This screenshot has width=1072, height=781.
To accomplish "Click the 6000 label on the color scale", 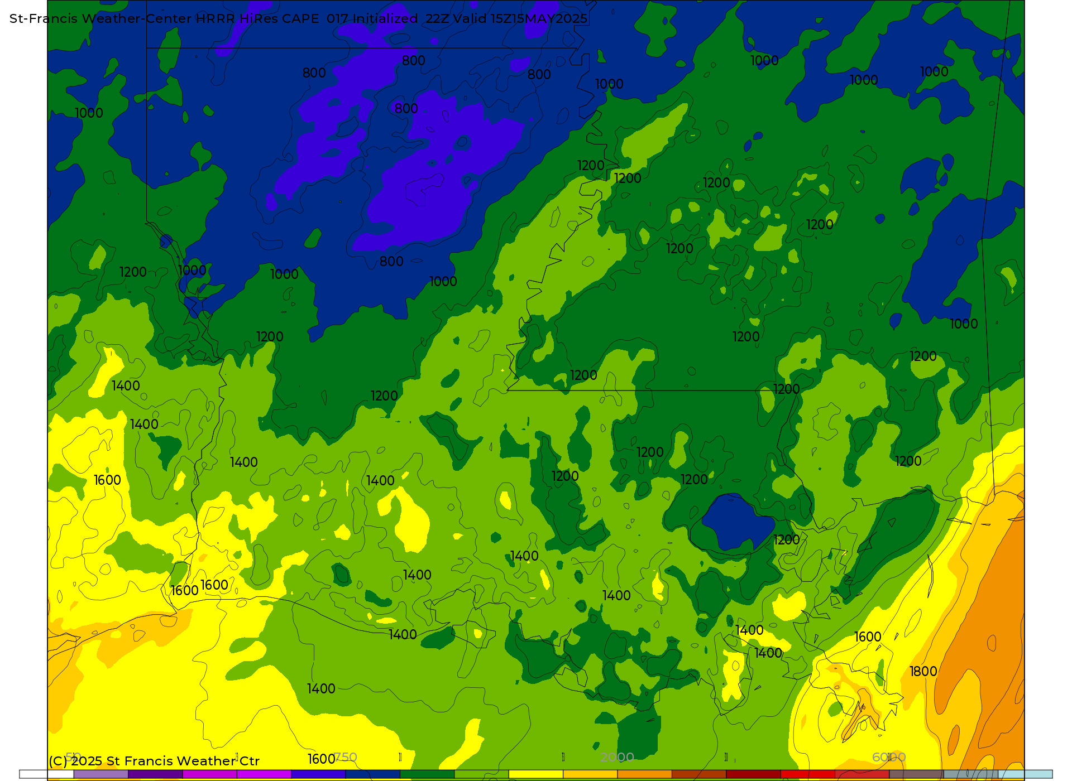I will [889, 757].
